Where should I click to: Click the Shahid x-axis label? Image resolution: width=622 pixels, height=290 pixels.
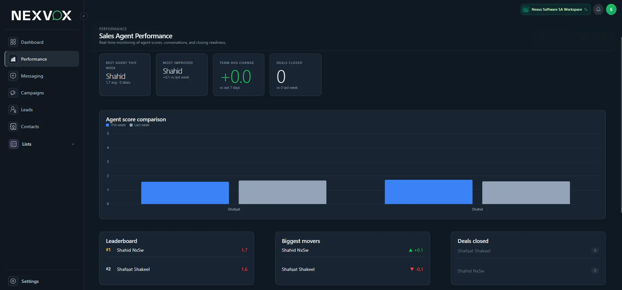(x=477, y=209)
